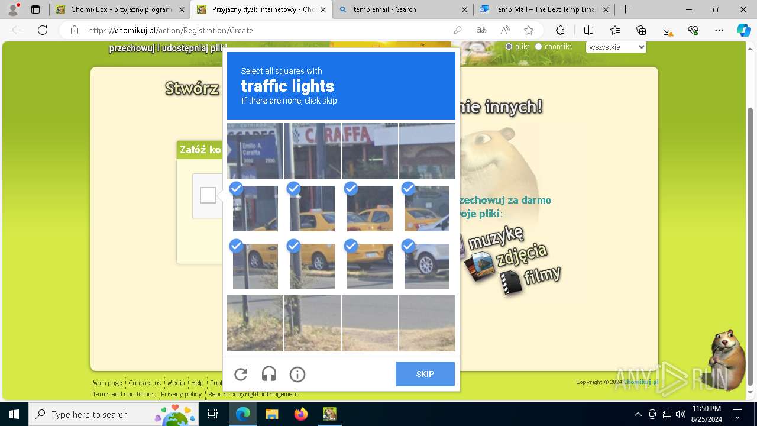
Task: Open volume control in system tray
Action: (680, 414)
